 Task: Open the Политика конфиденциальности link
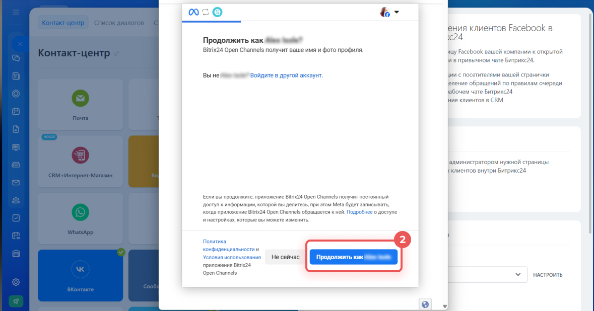228,245
